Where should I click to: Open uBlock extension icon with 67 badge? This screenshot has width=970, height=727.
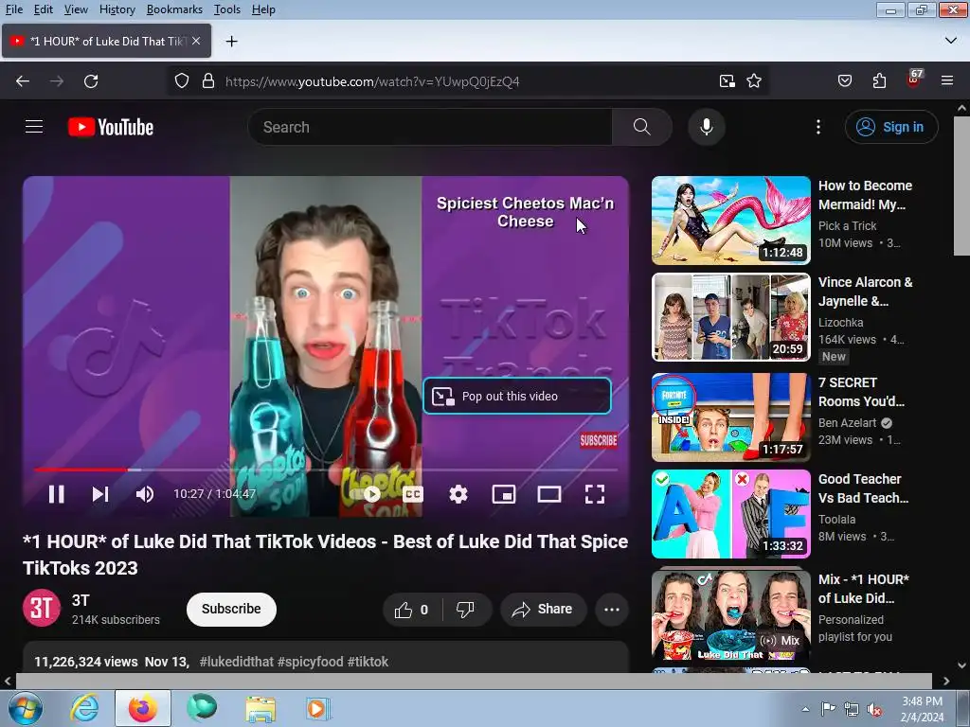914,80
